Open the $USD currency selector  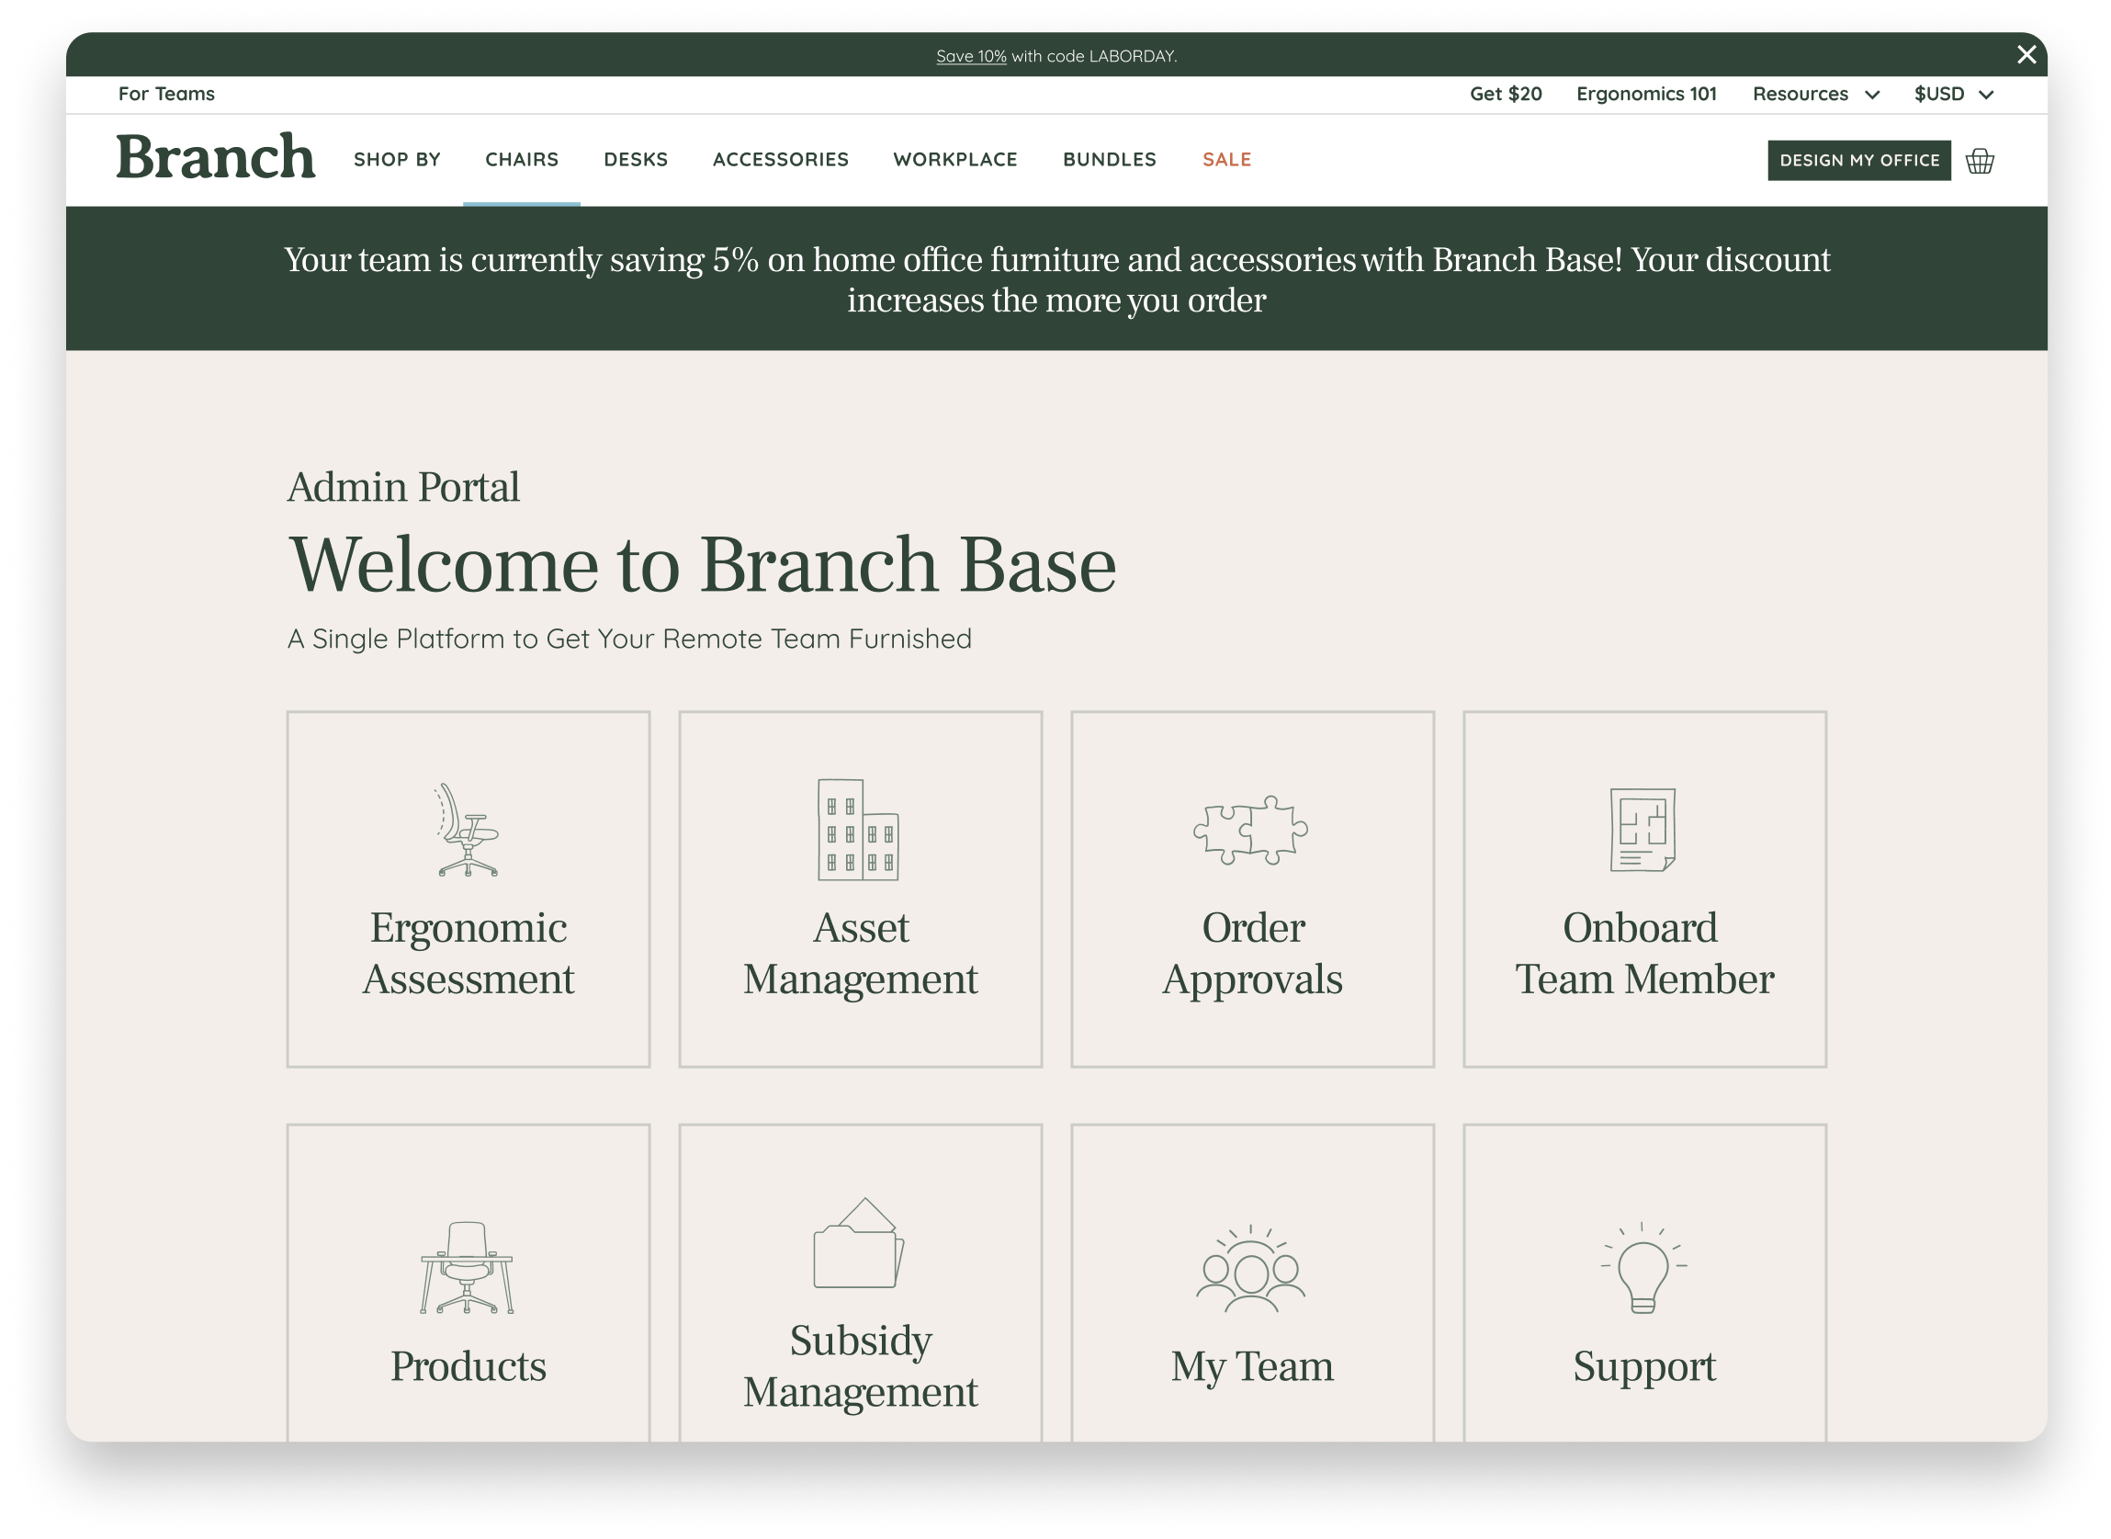pos(1953,94)
